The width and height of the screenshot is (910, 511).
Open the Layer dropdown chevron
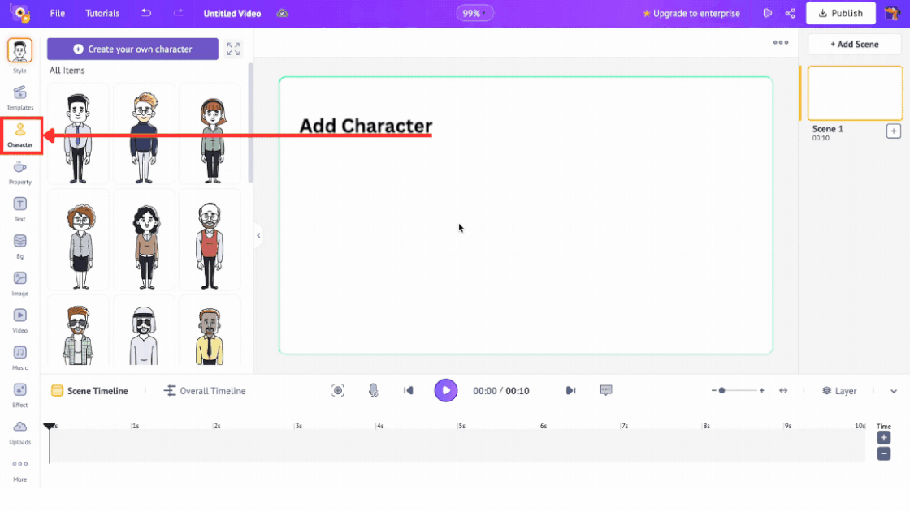[892, 390]
